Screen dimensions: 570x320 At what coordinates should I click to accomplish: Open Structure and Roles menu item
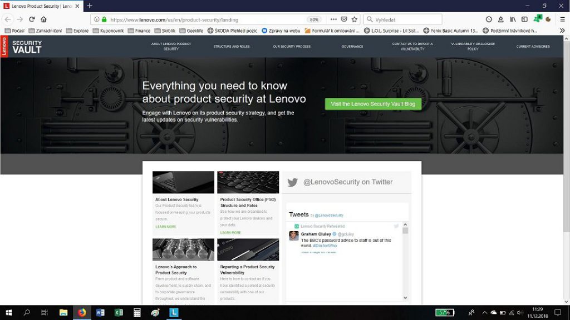click(x=231, y=47)
